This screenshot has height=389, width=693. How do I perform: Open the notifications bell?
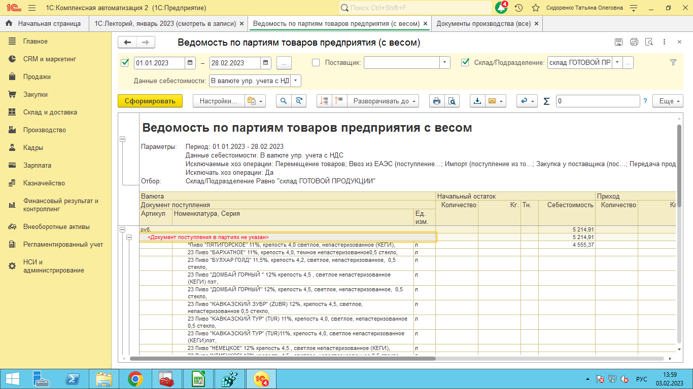click(501, 8)
